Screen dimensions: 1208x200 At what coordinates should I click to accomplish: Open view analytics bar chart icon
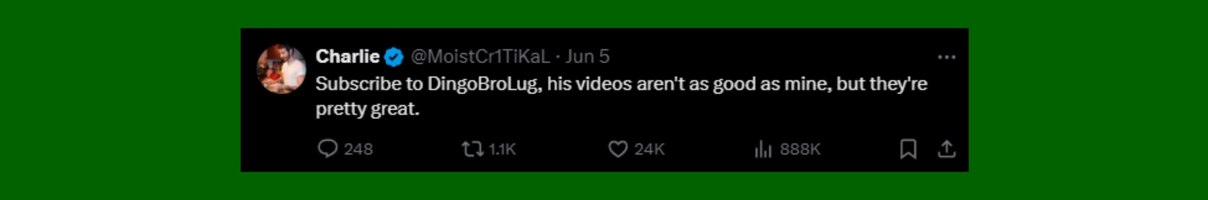point(763,150)
